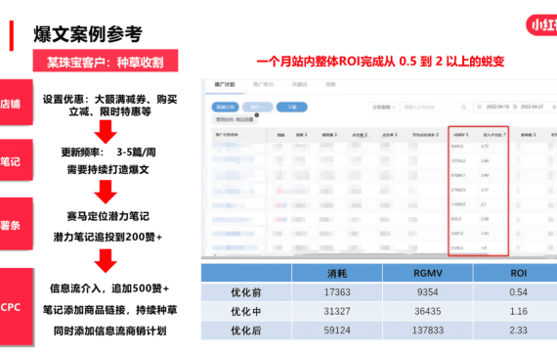The image size is (557, 352).
Task: Click the 2.33 ROI cell
Action: pos(518,330)
